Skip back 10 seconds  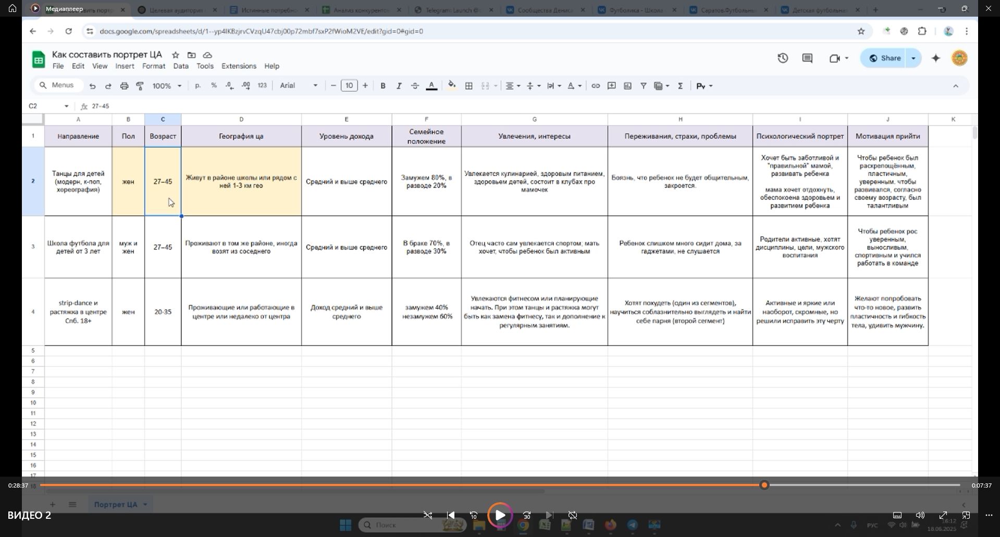(474, 515)
